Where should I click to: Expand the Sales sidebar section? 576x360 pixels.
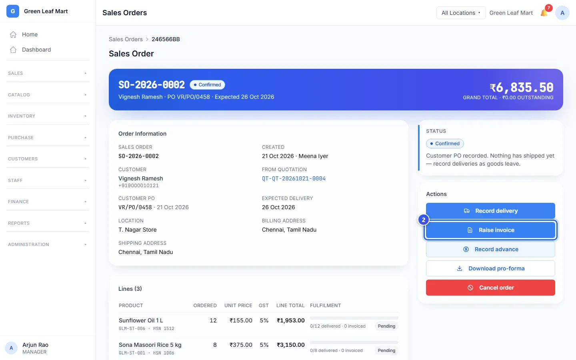(x=48, y=73)
